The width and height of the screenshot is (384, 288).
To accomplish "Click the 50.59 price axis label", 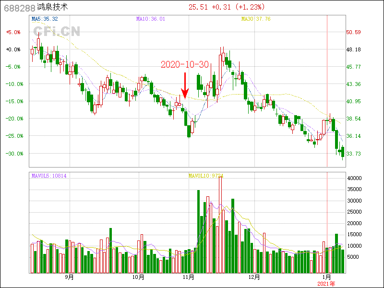I will coord(353,32).
